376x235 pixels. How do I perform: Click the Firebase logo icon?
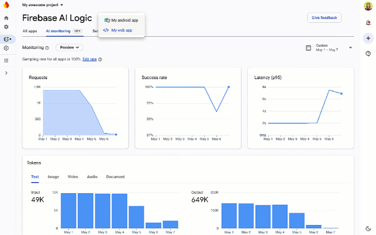(6, 6)
